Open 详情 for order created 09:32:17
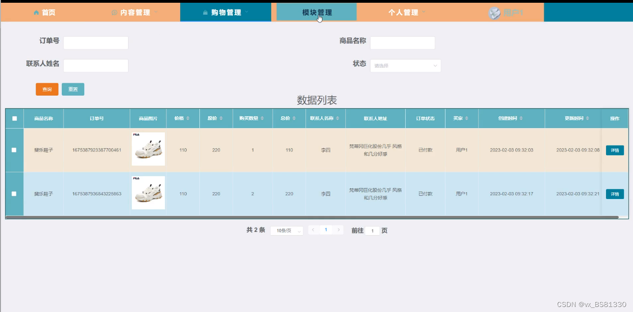The height and width of the screenshot is (312, 633). pyautogui.click(x=615, y=194)
